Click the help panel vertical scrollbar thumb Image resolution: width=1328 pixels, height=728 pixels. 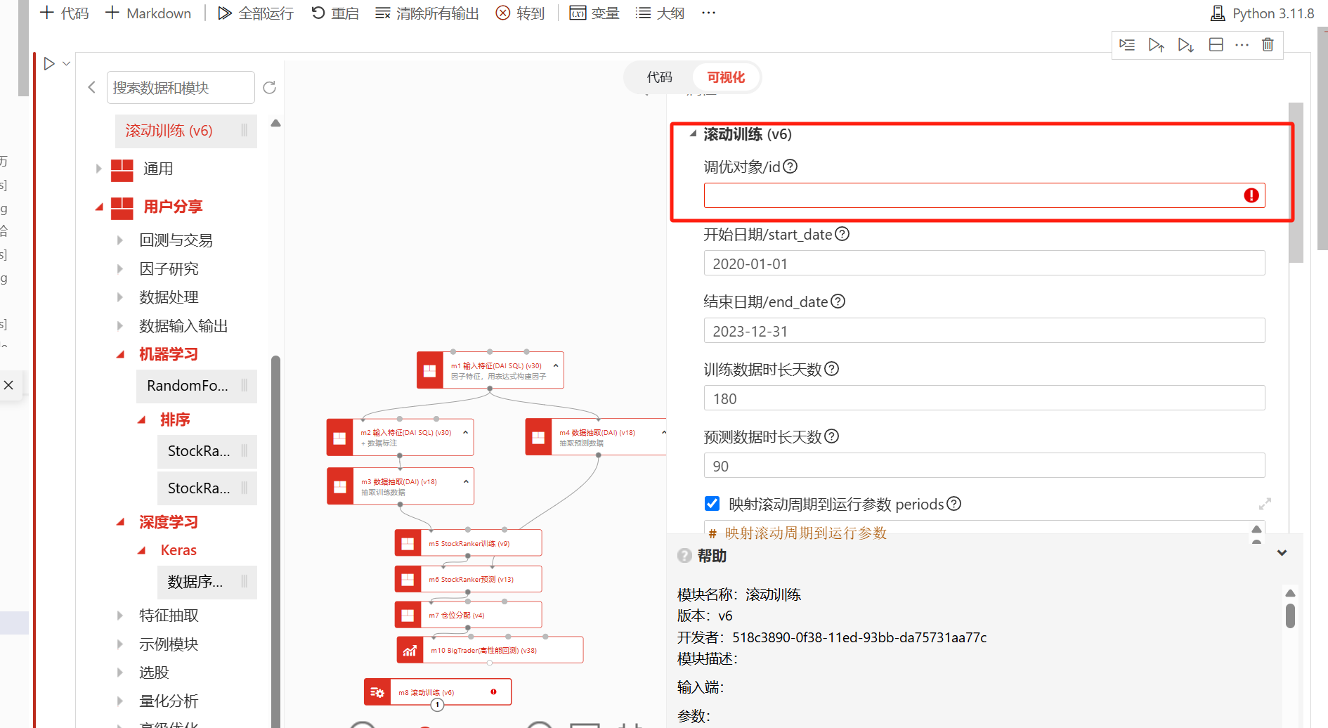coord(1290,616)
